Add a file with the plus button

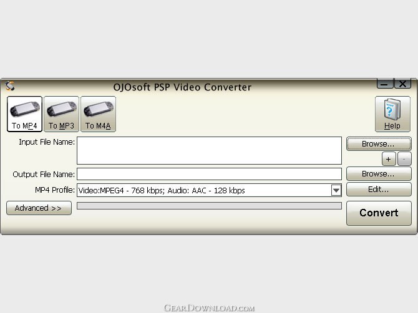point(389,159)
